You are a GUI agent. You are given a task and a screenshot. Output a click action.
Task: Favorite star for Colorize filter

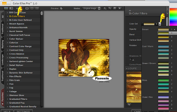tap(8, 43)
